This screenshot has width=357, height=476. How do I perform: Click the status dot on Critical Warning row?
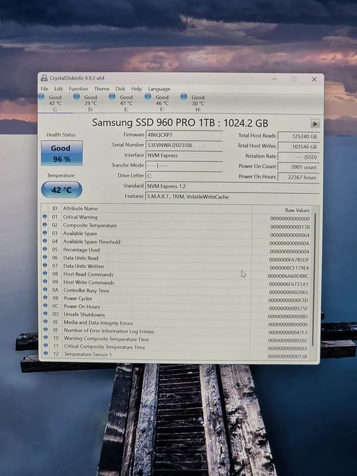point(45,216)
